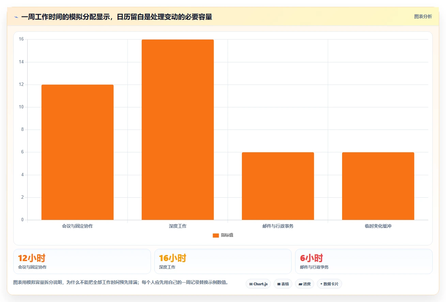The image size is (446, 302).
Task: Select the 深度工作 bar in chart
Action: coord(178,130)
